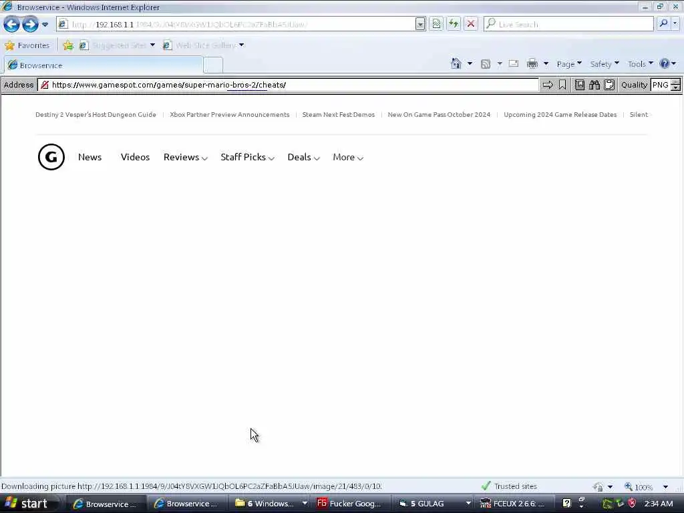Open the Page menu
This screenshot has width=684, height=513.
[569, 64]
